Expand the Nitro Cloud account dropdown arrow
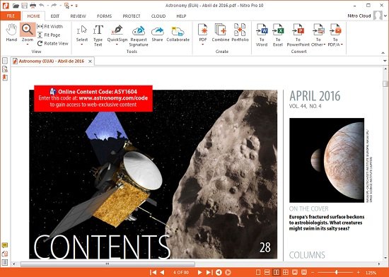This screenshot has width=389, height=277. [x=385, y=16]
